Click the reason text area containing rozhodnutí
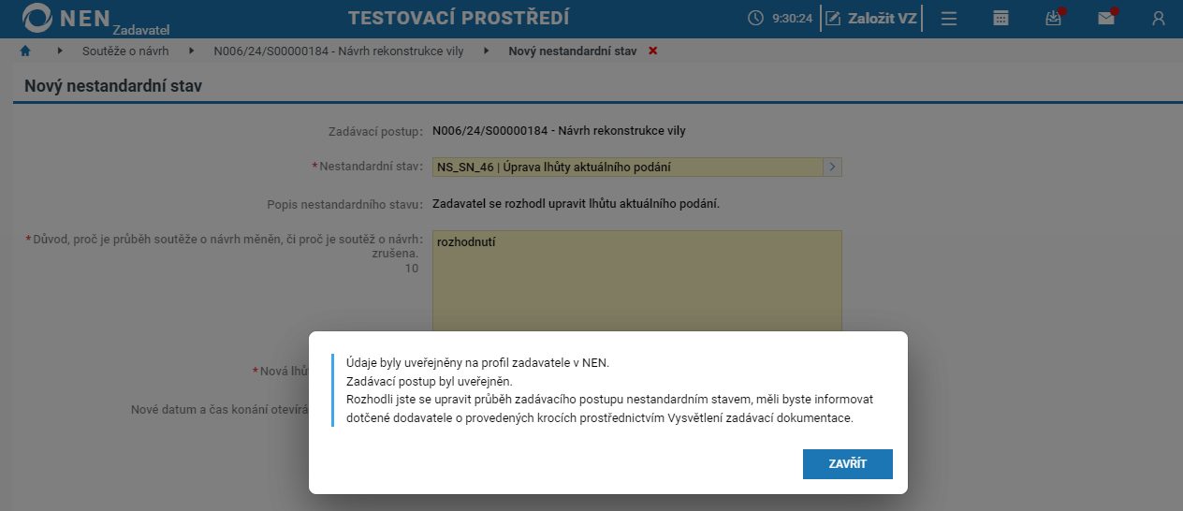Viewport: 1183px width, 511px height. pos(637,281)
